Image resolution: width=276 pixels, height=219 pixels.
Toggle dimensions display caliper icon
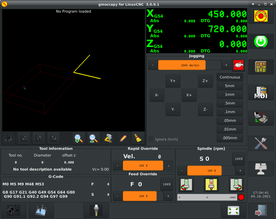coord(108,138)
